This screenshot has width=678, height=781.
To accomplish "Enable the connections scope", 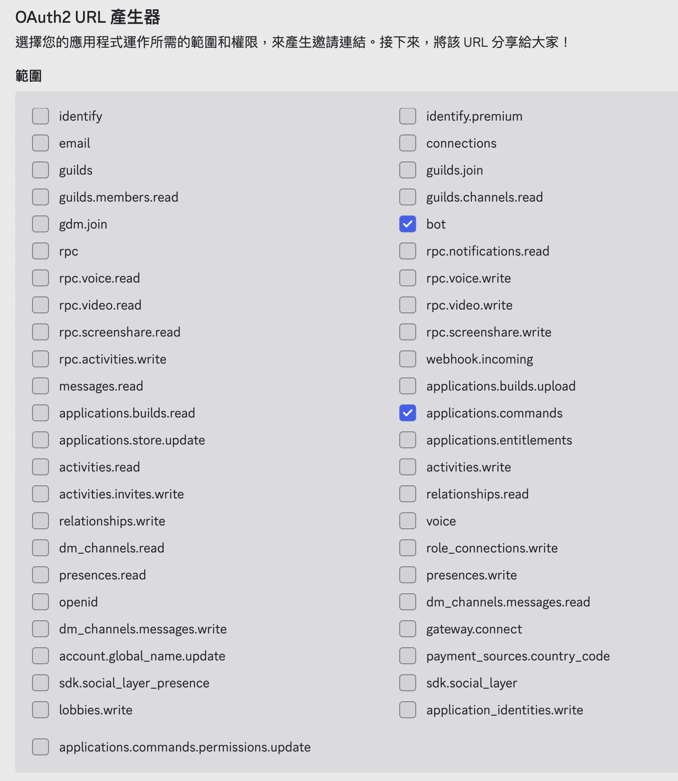I will click(408, 143).
